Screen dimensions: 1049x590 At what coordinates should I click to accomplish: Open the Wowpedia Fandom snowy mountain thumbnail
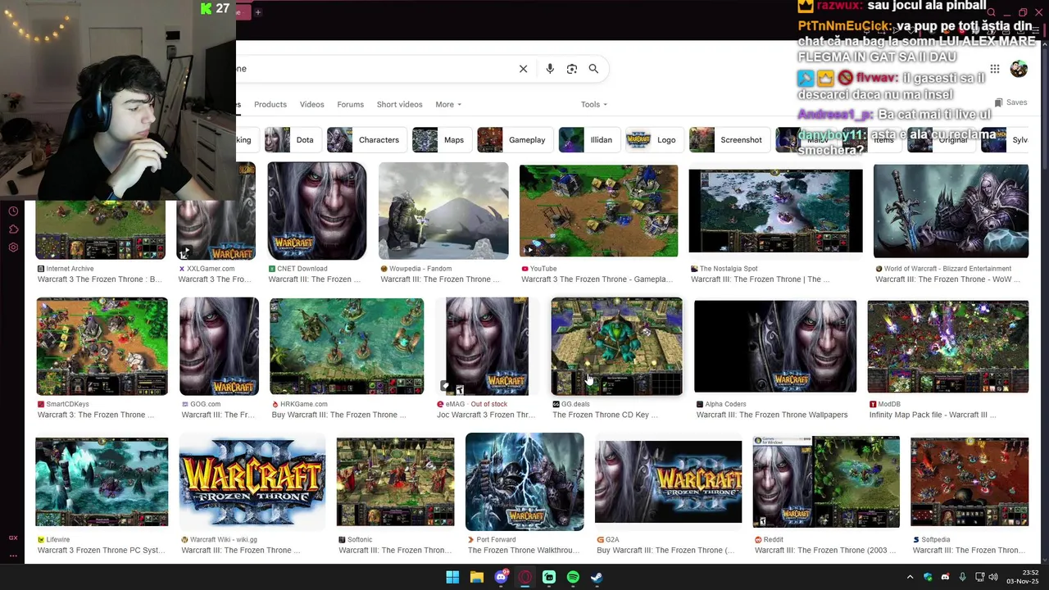[443, 211]
